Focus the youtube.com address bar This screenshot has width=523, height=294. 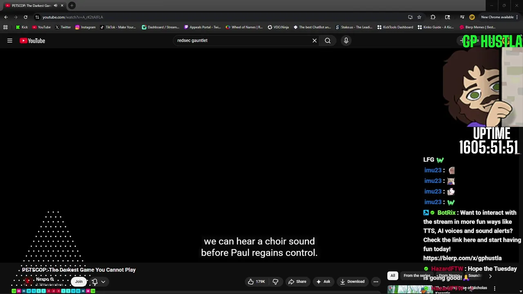point(221,17)
